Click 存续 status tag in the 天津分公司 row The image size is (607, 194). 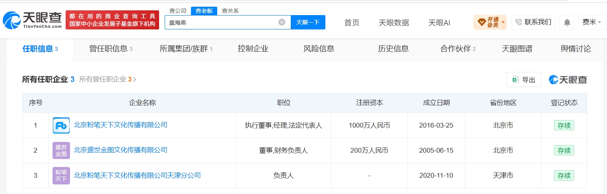point(564,175)
